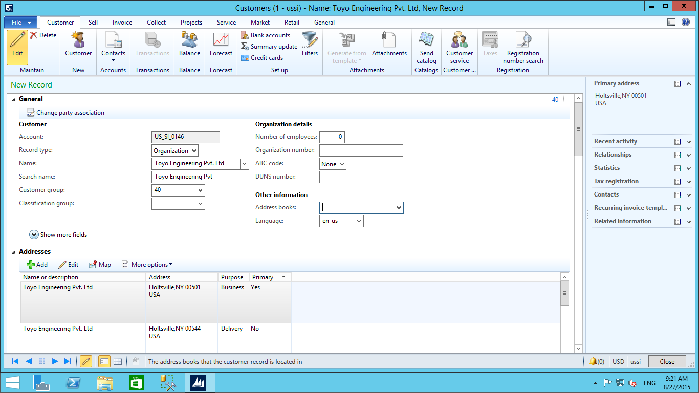Open More options menu in Addresses
The image size is (699, 393).
click(x=147, y=265)
